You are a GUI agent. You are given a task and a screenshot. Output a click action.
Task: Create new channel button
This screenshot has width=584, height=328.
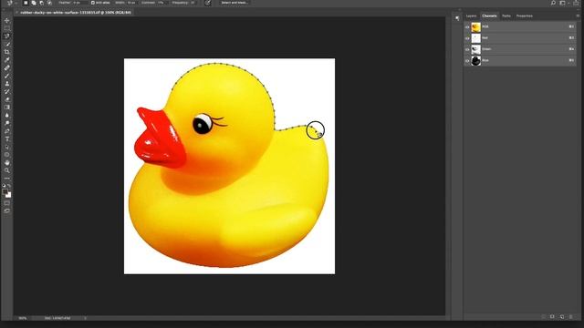[x=562, y=317]
